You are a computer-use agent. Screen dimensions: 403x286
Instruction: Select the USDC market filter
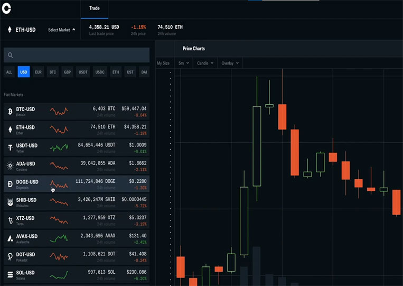[x=100, y=72]
